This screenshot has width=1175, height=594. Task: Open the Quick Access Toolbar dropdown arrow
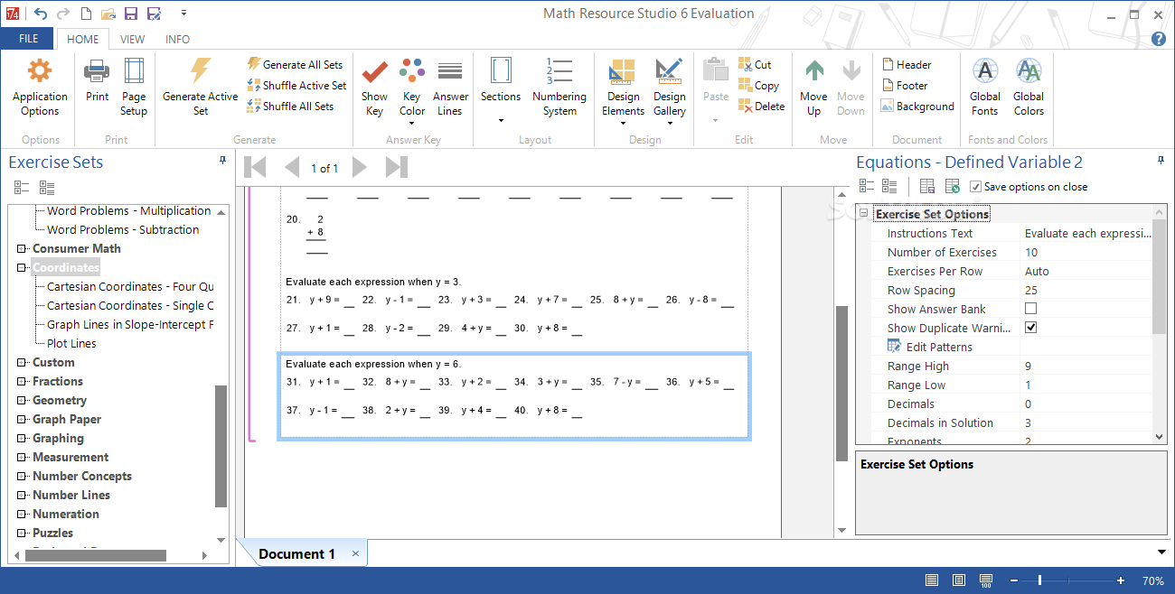(183, 14)
